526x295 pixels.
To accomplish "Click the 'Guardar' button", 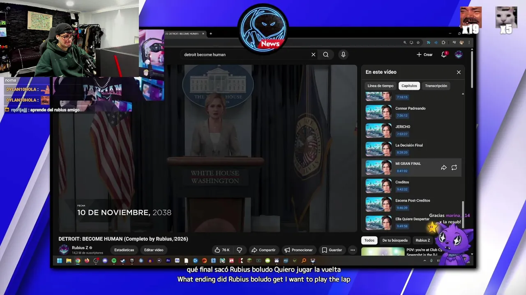I will 332,250.
